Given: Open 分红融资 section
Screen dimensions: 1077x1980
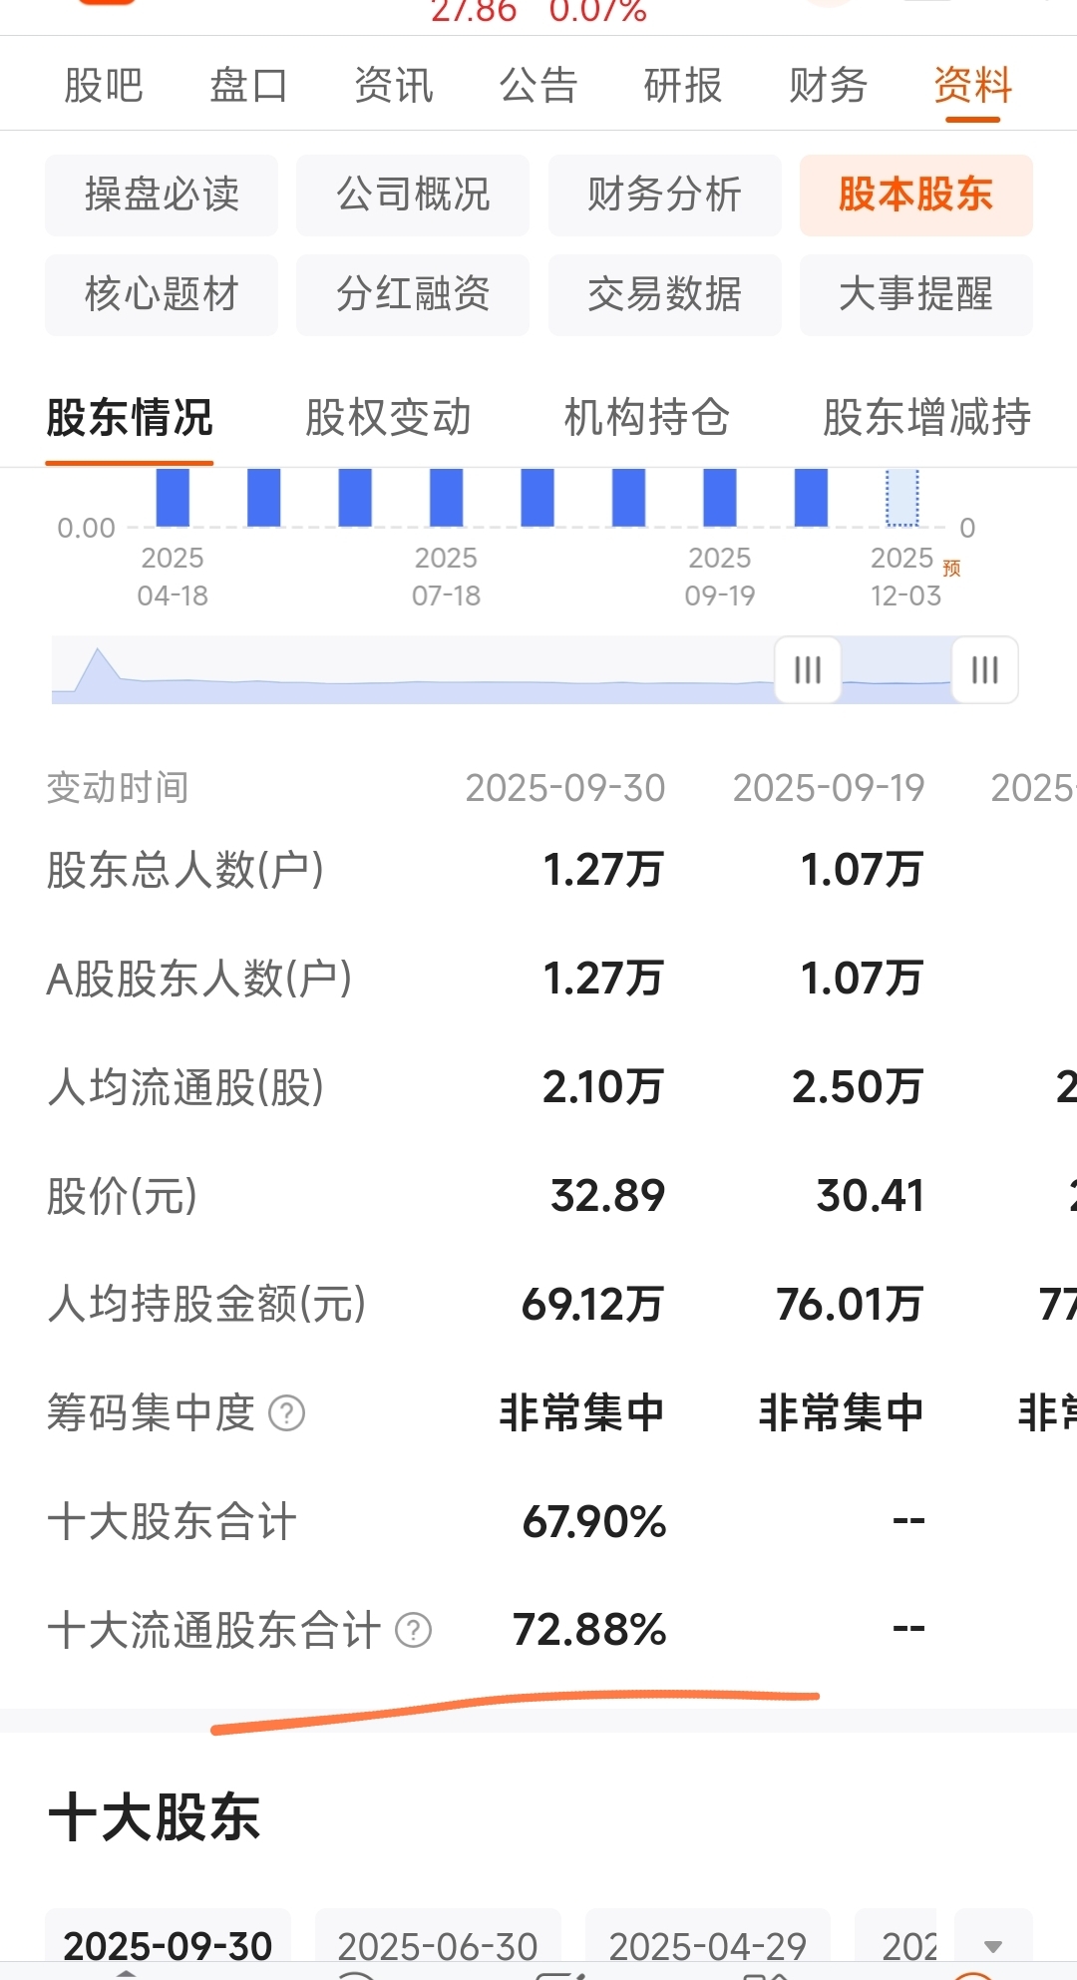Looking at the screenshot, I should [413, 294].
